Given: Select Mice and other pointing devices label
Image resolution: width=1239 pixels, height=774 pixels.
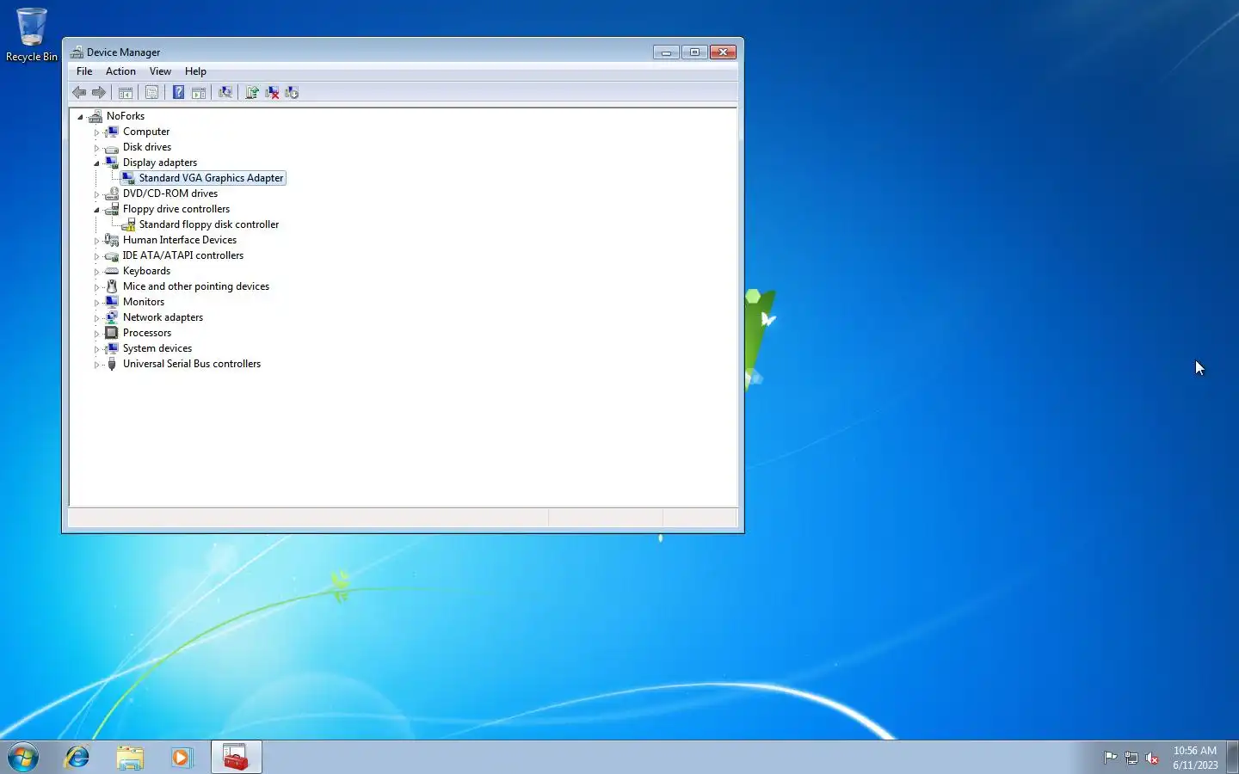Looking at the screenshot, I should point(196,286).
